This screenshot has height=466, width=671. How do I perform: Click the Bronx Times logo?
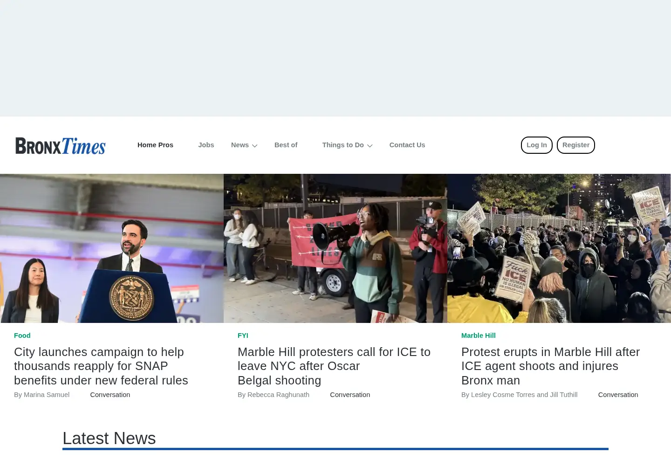[x=61, y=145]
